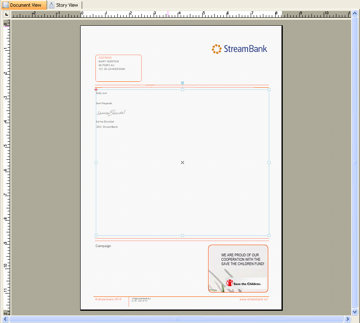This screenshot has width=360, height=323.
Task: Click the tab stop type selector on the ruler
Action: tap(6, 14)
